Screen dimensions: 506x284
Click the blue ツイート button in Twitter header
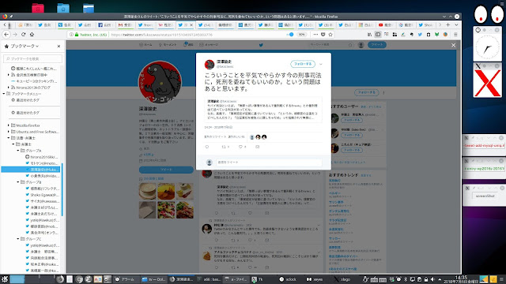[377, 45]
